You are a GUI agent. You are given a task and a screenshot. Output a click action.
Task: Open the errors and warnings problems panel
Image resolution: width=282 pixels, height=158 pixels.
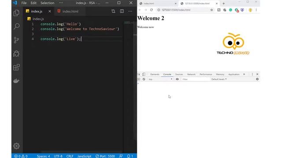(21, 156)
